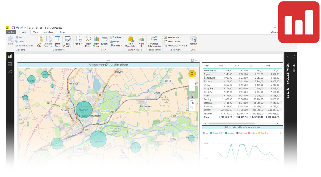The height and width of the screenshot is (177, 321).
Task: Click Jasenná legend marker in the chart
Action: coord(237,133)
